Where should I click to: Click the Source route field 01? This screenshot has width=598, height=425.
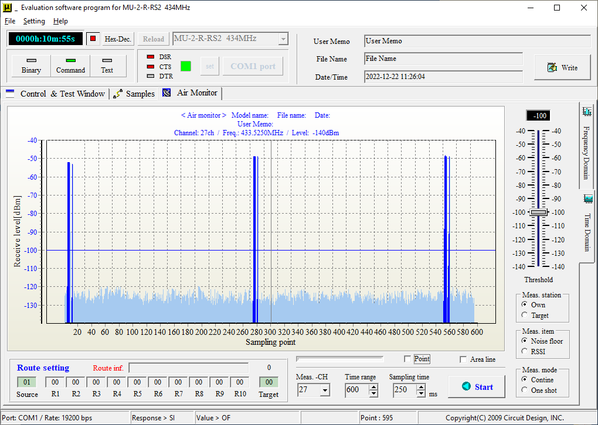pyautogui.click(x=27, y=382)
